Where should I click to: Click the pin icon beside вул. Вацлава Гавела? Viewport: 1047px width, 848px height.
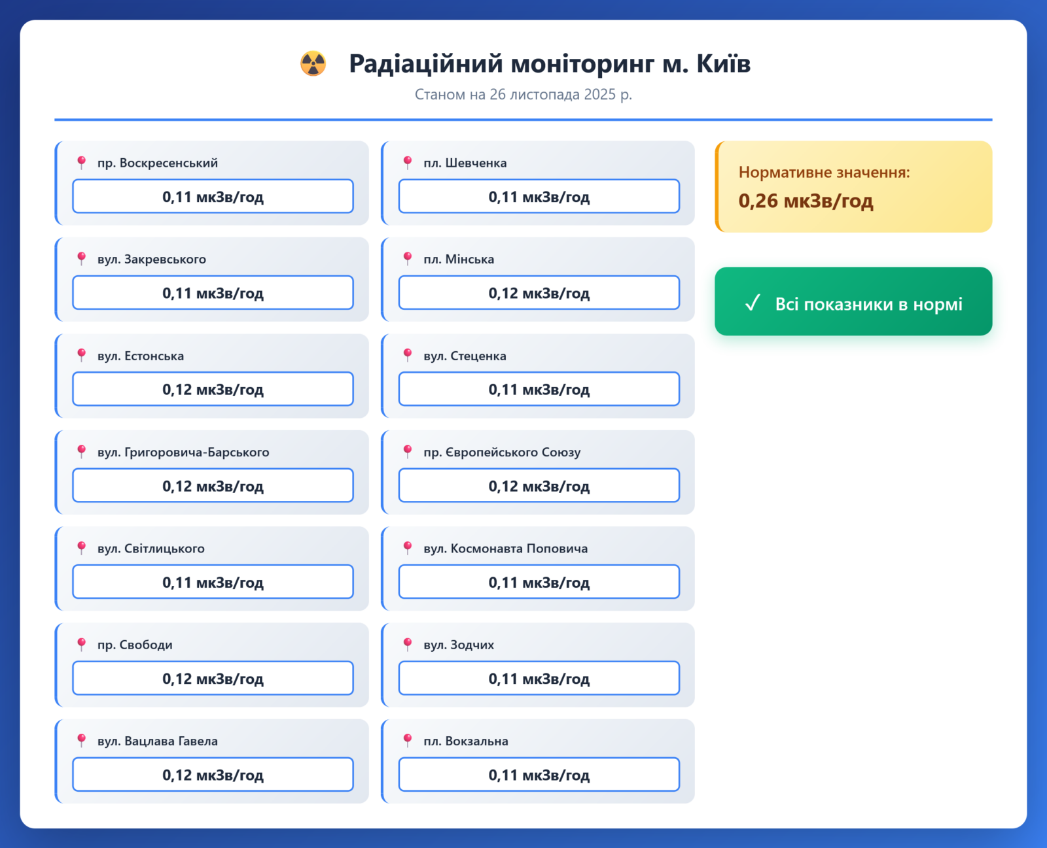[x=82, y=740]
